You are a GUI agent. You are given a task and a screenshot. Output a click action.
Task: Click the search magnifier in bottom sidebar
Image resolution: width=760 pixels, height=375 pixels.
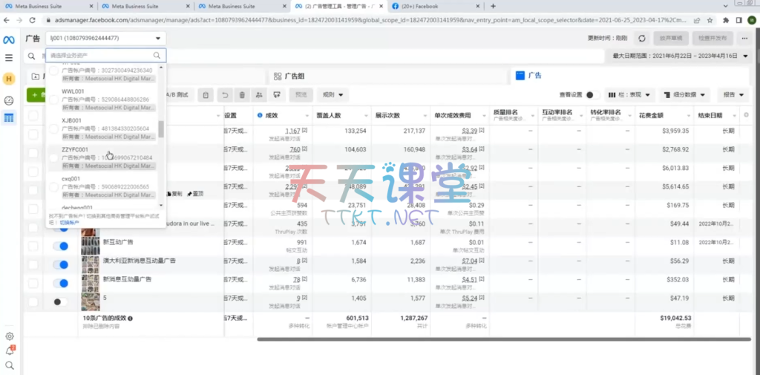coord(10,365)
